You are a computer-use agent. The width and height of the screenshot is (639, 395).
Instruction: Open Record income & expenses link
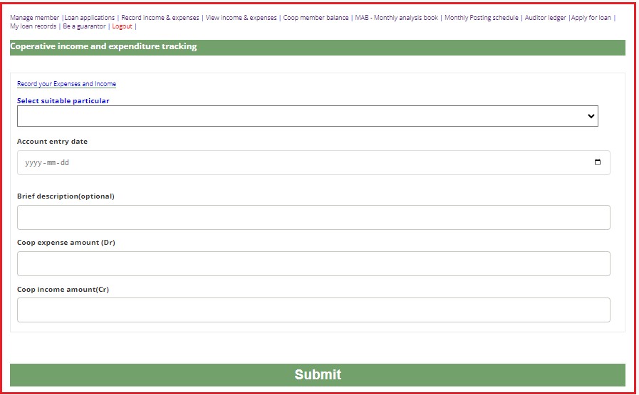click(160, 18)
